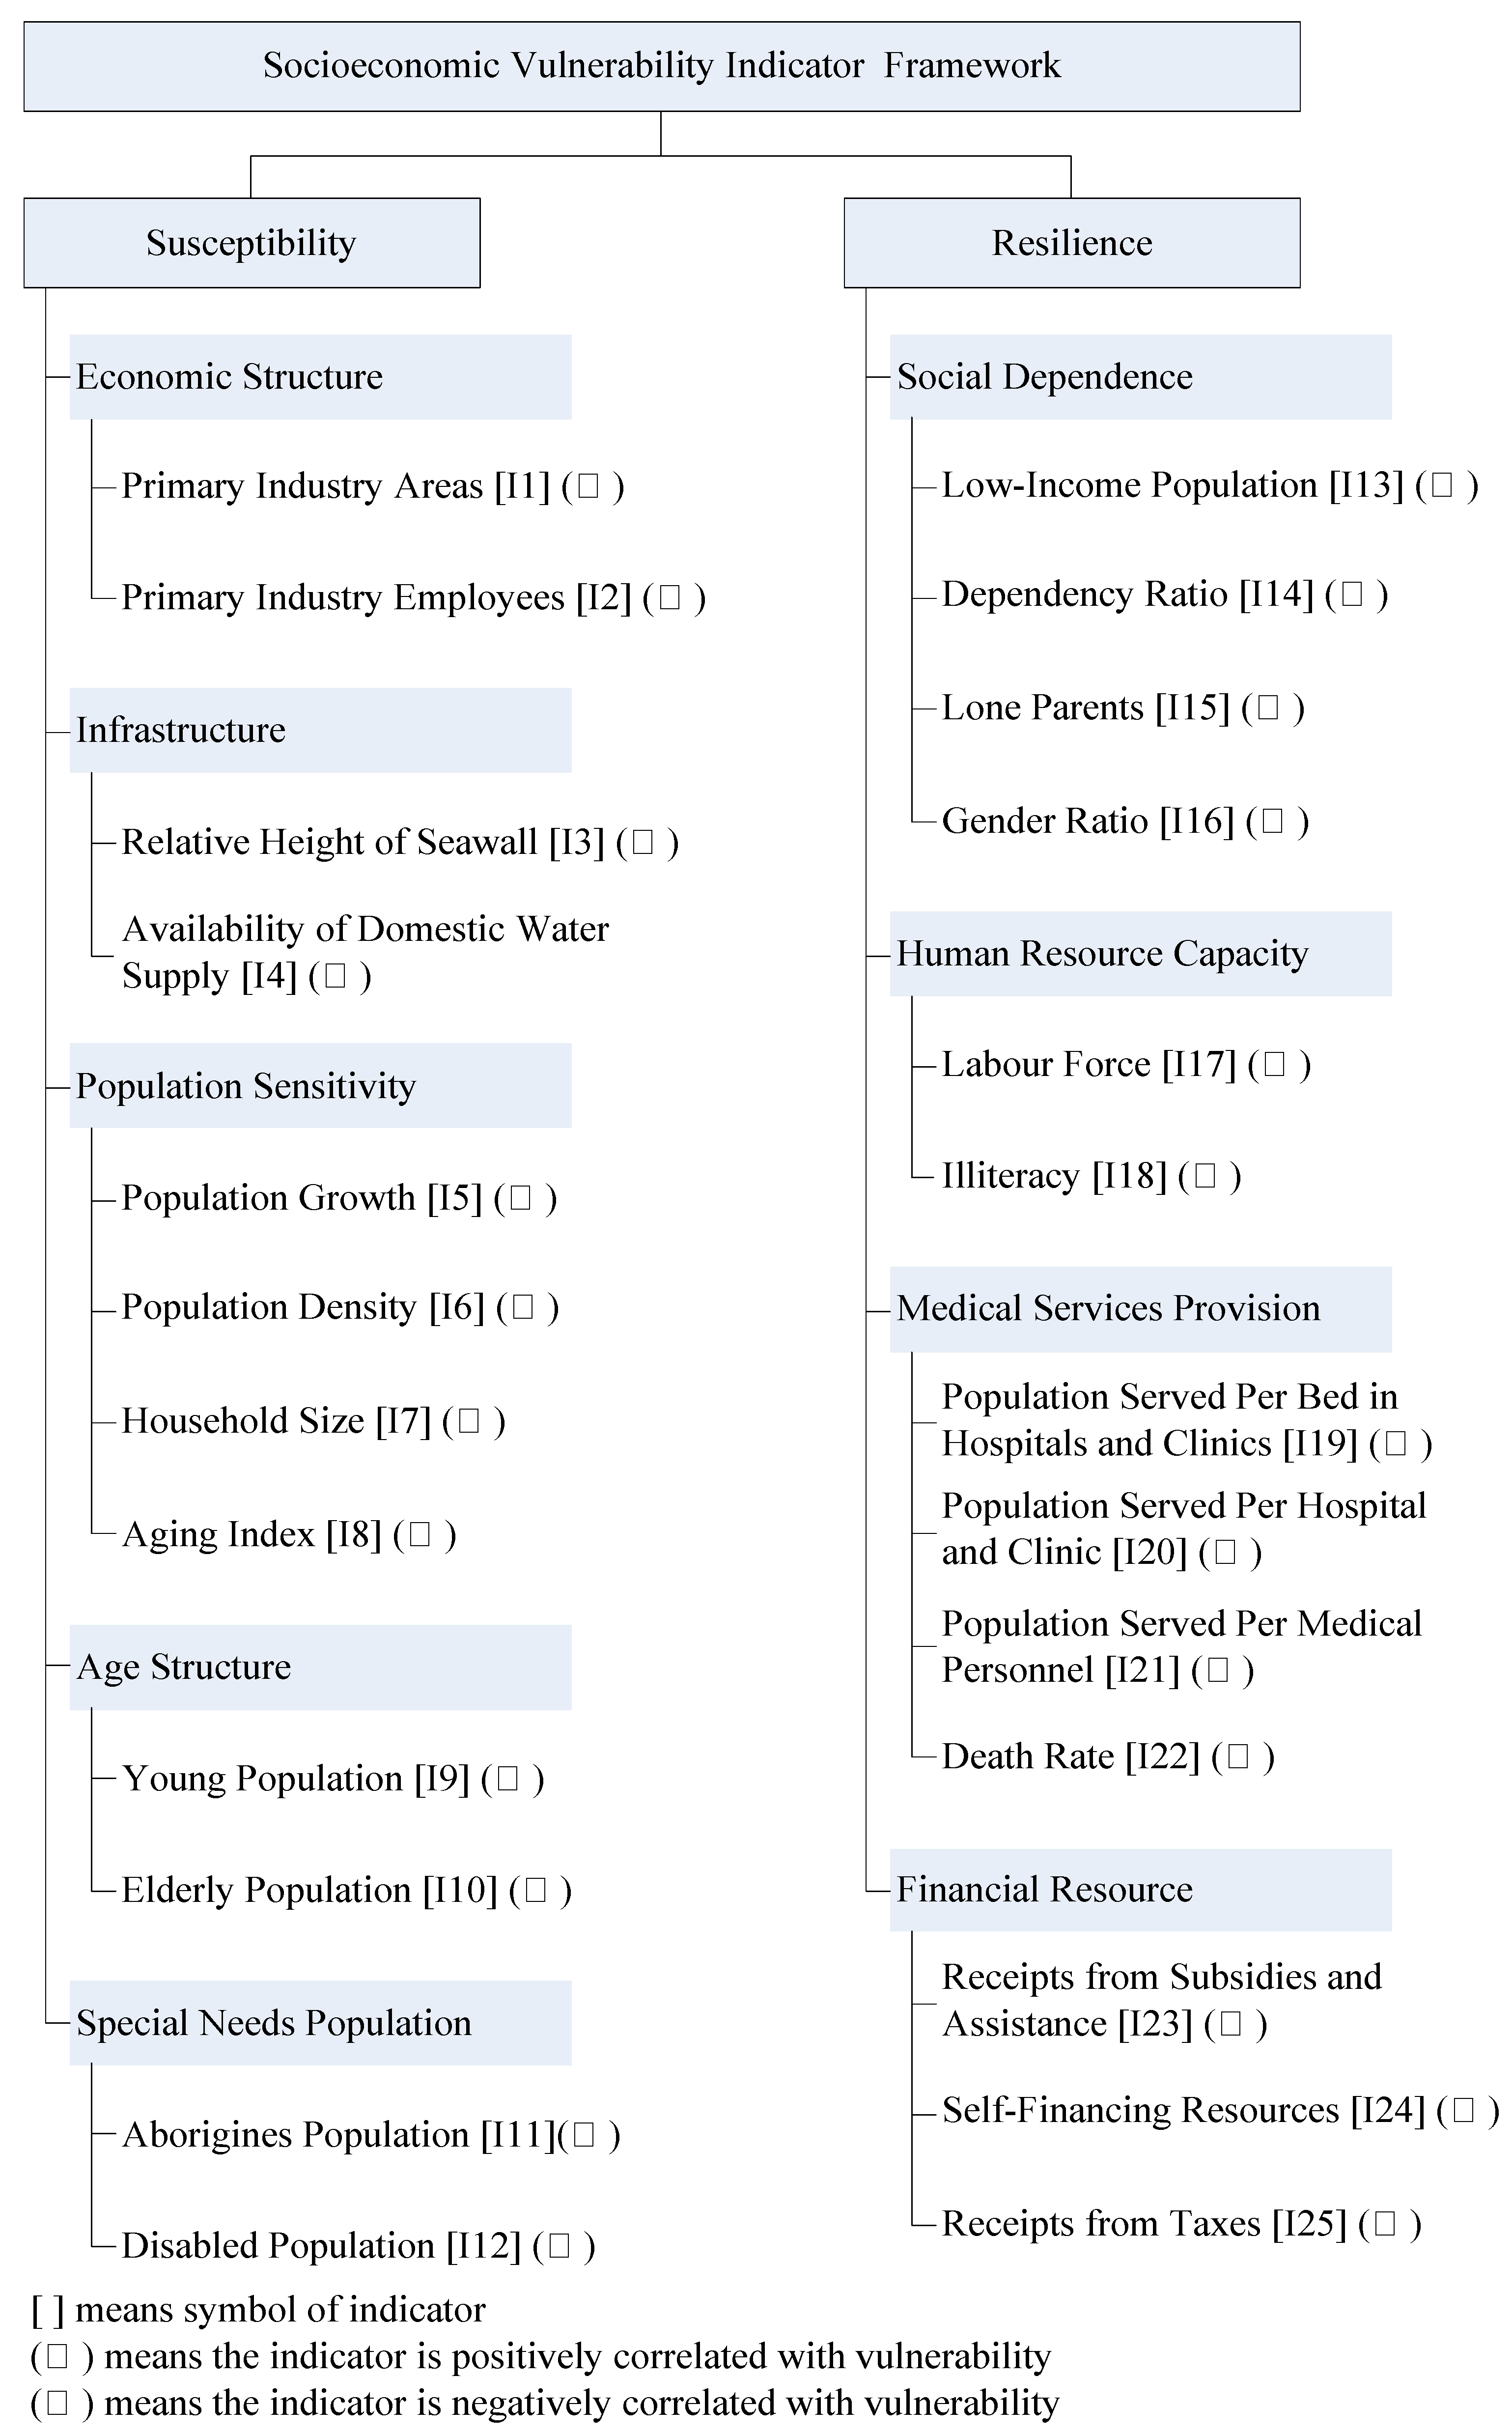
Task: Expand the Medical Services Provision category
Action: click(1140, 1309)
